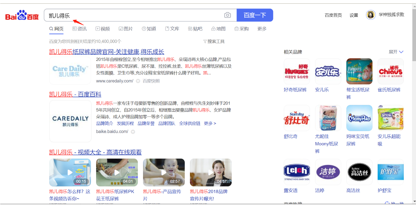Image resolution: width=416 pixels, height=205 pixels.
Task: Open the 品牌团队 sublink
Action: coord(167,123)
